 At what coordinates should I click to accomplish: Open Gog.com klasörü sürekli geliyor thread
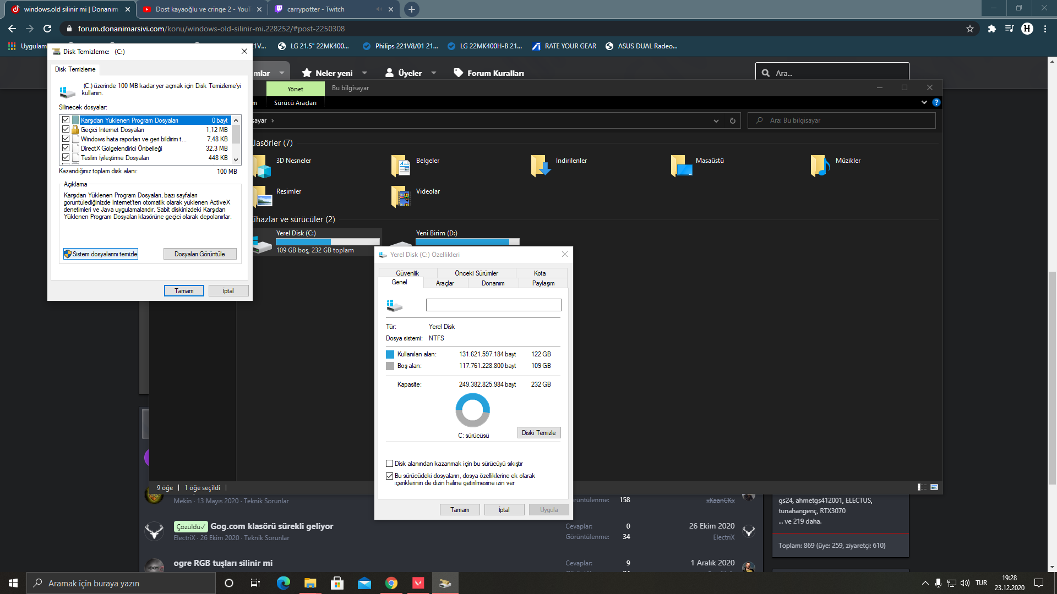tap(271, 526)
